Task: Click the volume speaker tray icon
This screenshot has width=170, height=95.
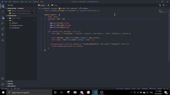Action: pos(147,92)
